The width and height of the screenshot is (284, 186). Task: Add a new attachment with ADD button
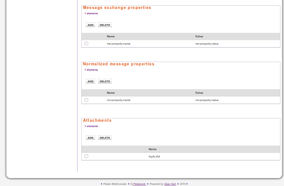pyautogui.click(x=90, y=138)
